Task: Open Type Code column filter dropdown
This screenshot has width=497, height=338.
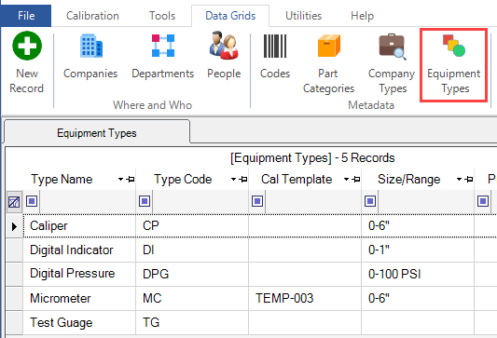Action: point(233,180)
